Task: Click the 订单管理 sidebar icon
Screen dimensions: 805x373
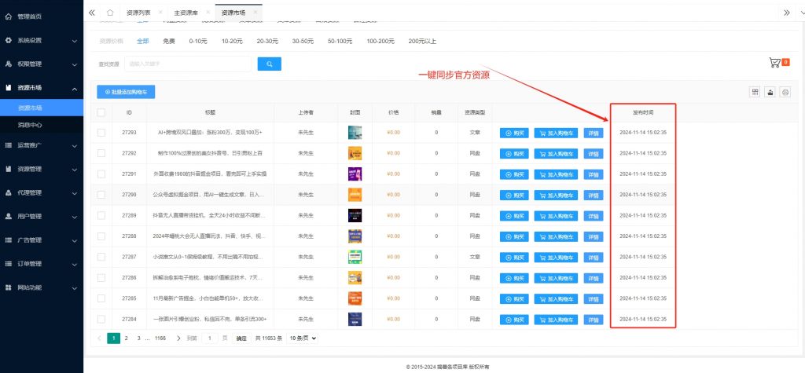Action: point(8,264)
